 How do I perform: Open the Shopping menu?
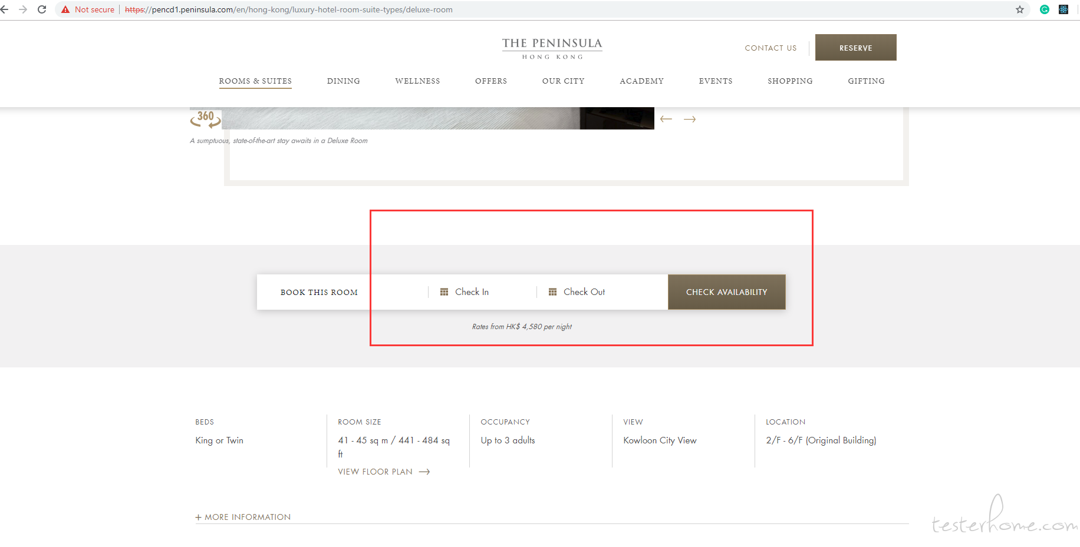tap(790, 81)
